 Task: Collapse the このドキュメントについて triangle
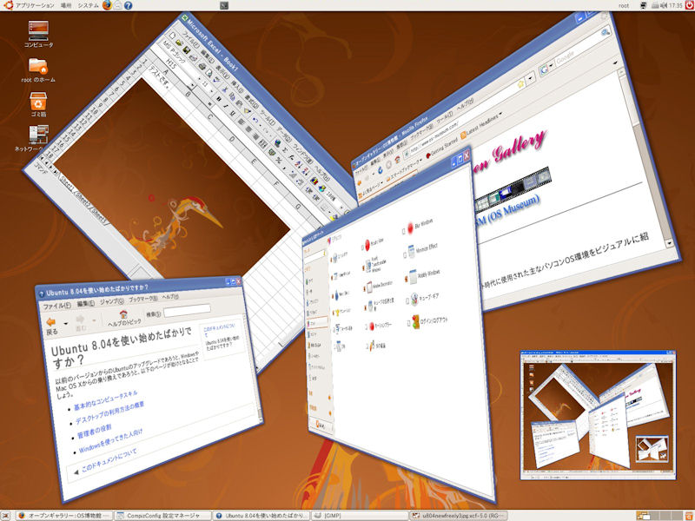[76, 472]
